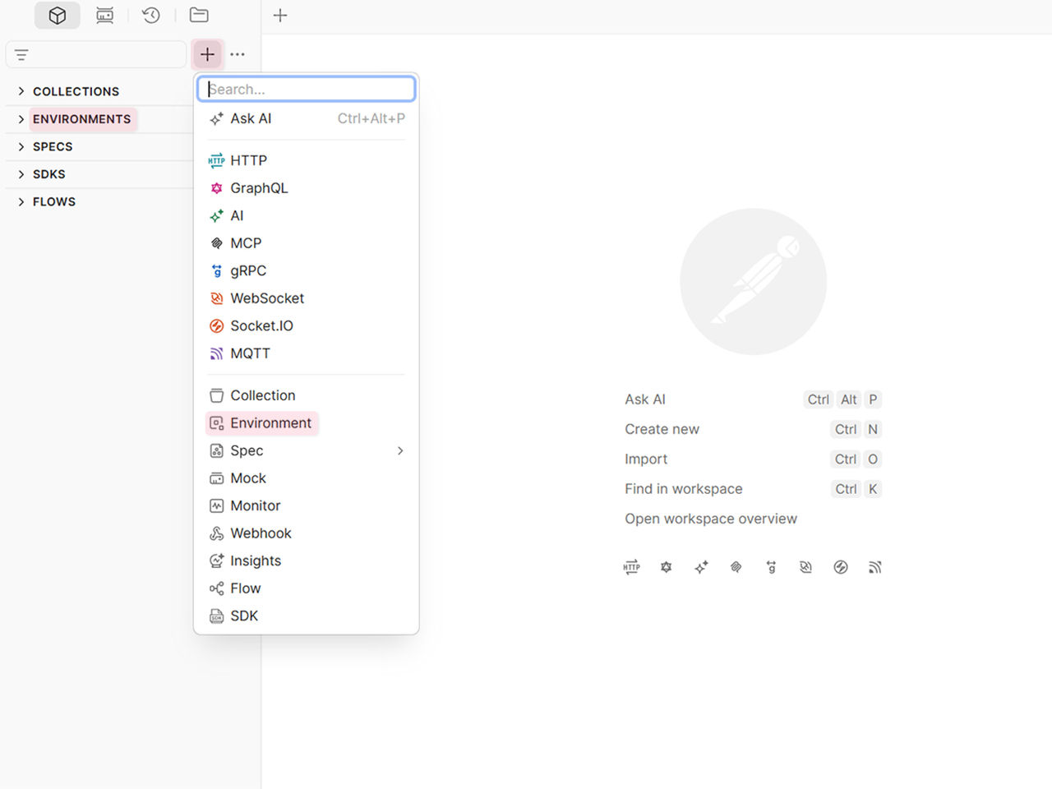1052x789 pixels.
Task: Choose GraphQL from the create menu
Action: tap(306, 188)
